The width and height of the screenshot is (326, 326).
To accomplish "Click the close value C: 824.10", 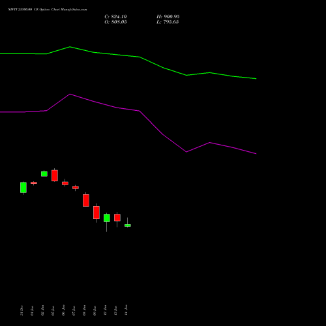I will [x=115, y=17].
